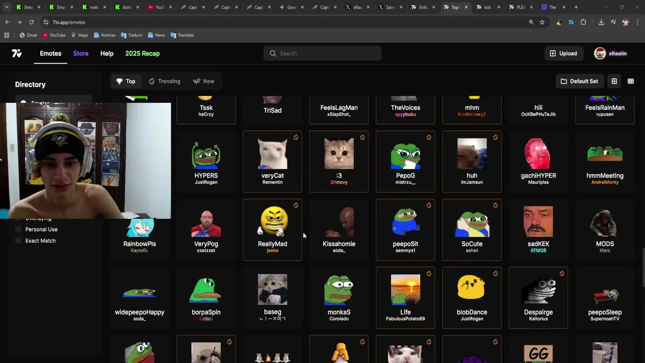
Task: Open the monkaS emote
Action: coord(339,298)
